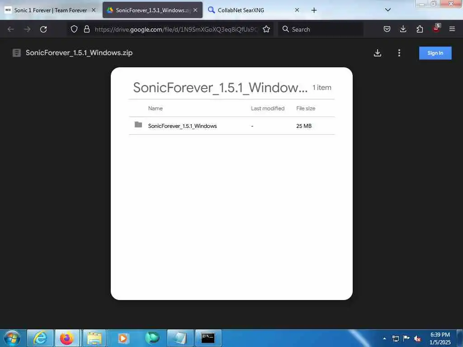Open SonicForever_1.5.1_Windows folder row

click(x=232, y=126)
